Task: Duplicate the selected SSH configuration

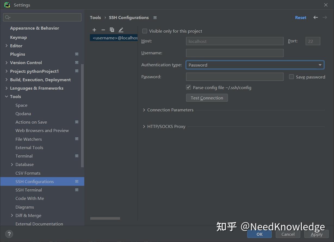Action: click(x=112, y=30)
